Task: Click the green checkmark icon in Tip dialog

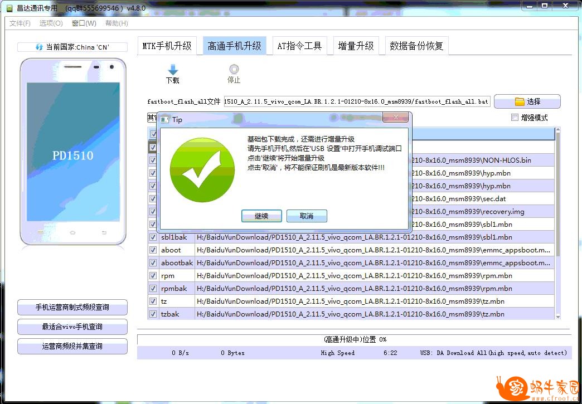Action: (202, 170)
